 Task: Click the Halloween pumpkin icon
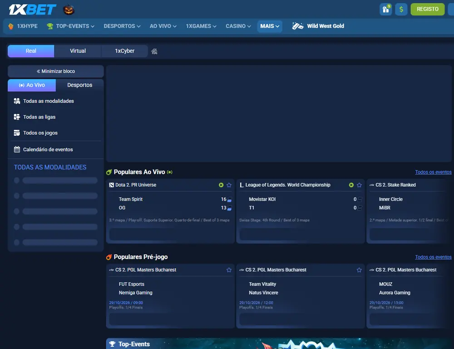(x=69, y=10)
